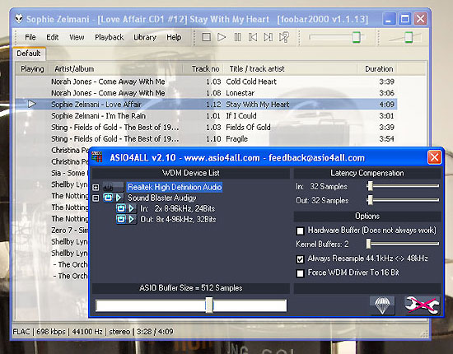
Task: Enable Force WDM Driver To 16 Bit
Action: pos(300,273)
